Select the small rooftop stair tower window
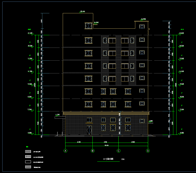196x173 pixels. click(x=142, y=26)
